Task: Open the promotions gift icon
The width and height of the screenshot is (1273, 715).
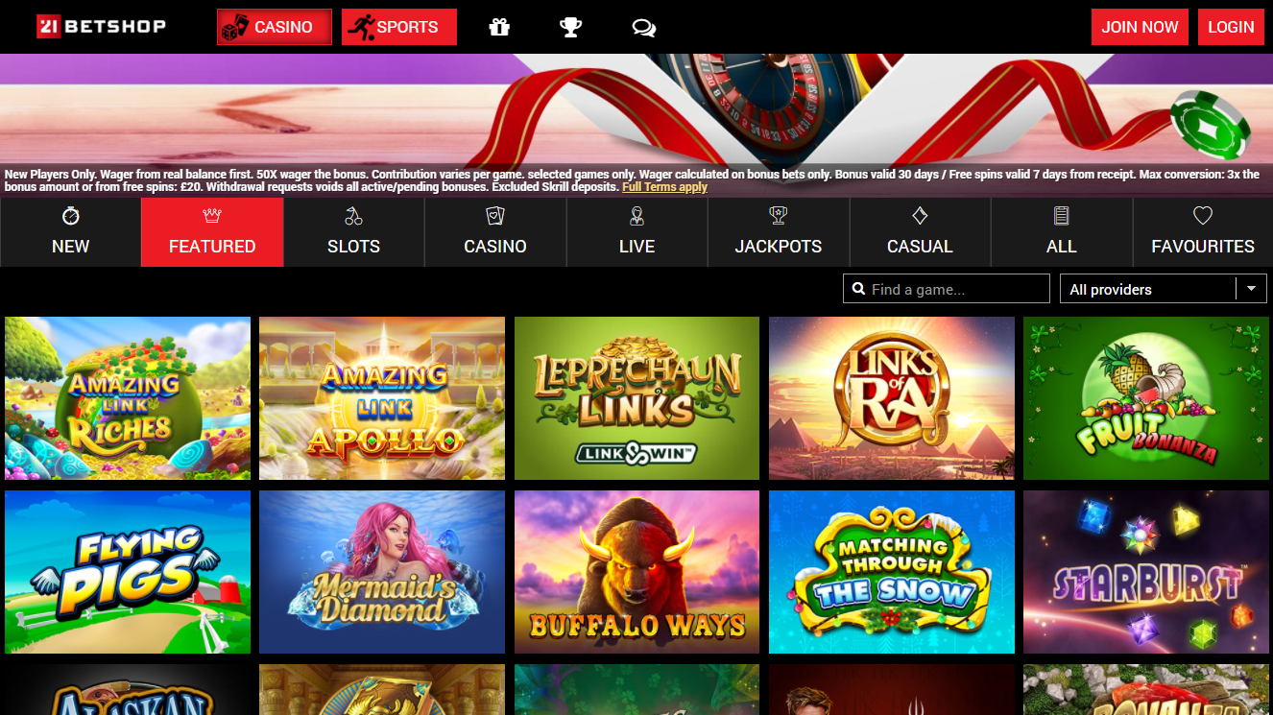Action: (498, 27)
